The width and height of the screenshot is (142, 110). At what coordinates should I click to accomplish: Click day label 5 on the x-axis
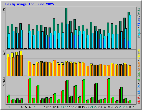click(x=26, y=107)
